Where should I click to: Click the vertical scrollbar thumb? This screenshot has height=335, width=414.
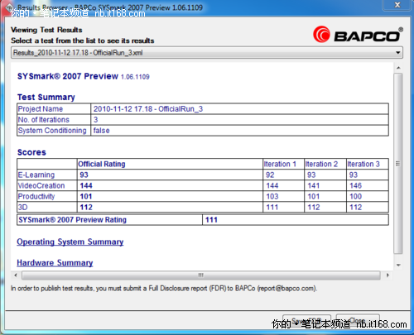398,164
